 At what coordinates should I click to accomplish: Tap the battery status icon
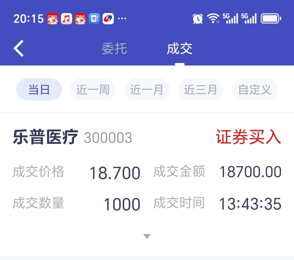[x=271, y=19]
